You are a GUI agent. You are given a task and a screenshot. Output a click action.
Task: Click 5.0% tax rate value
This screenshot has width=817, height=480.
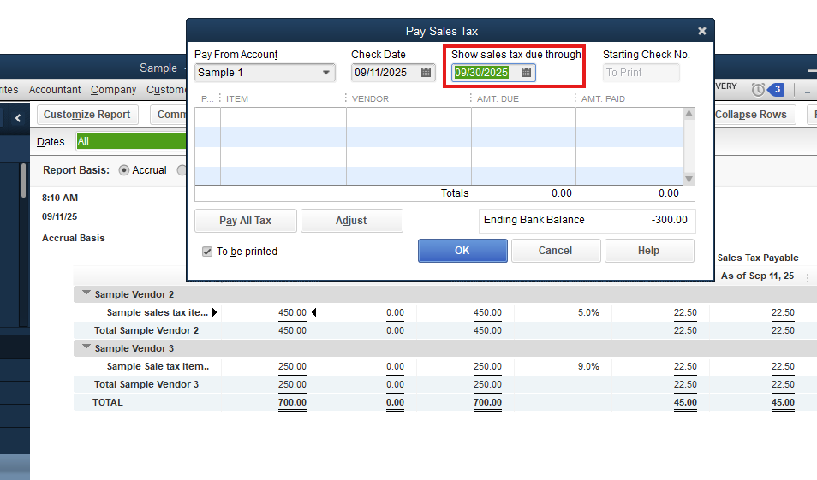coord(588,312)
